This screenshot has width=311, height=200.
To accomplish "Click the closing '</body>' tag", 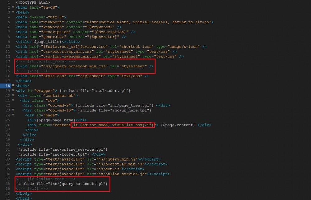I will click(x=24, y=194).
